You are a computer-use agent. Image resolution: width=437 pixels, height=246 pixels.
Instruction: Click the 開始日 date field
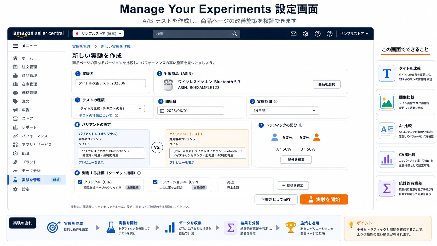(x=191, y=111)
